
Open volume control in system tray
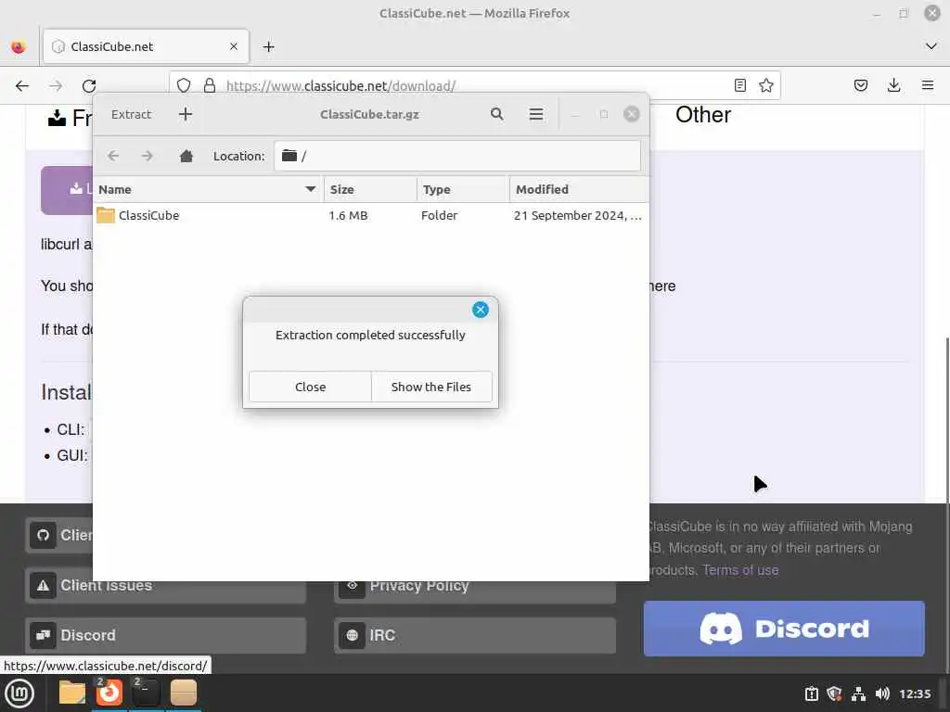(x=882, y=693)
